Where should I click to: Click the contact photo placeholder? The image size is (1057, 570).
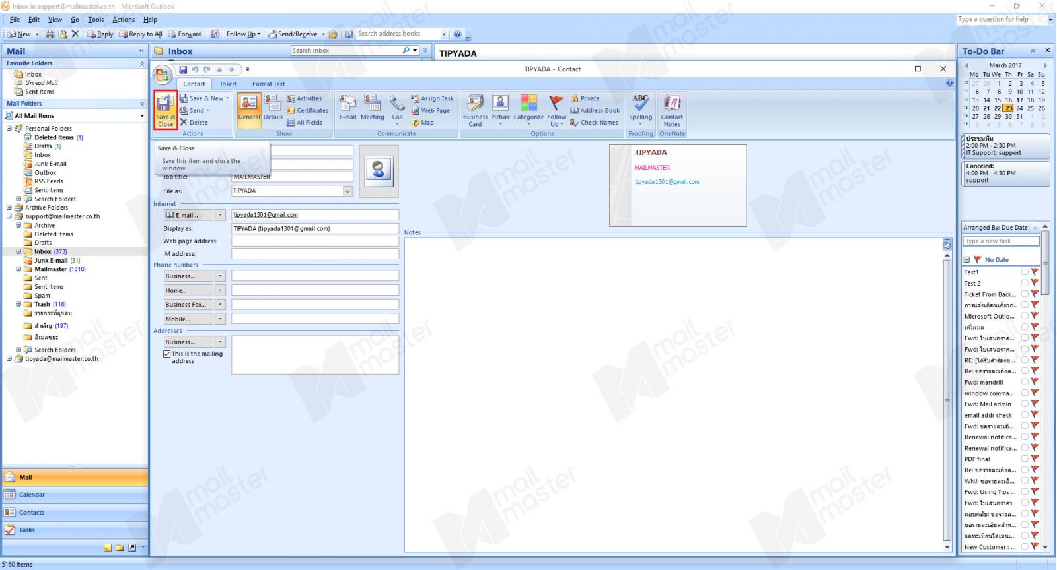(x=379, y=171)
